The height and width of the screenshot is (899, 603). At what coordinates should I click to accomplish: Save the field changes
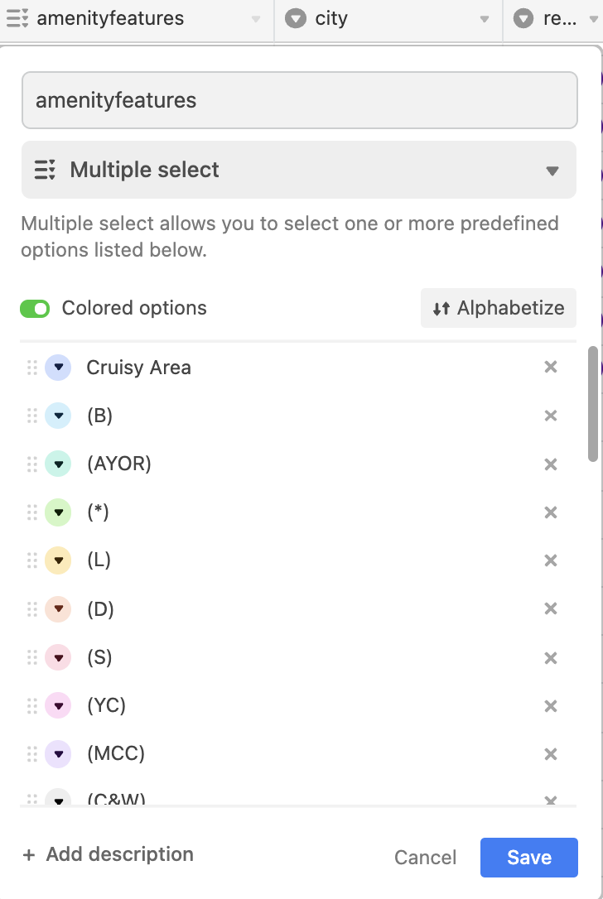coord(528,858)
